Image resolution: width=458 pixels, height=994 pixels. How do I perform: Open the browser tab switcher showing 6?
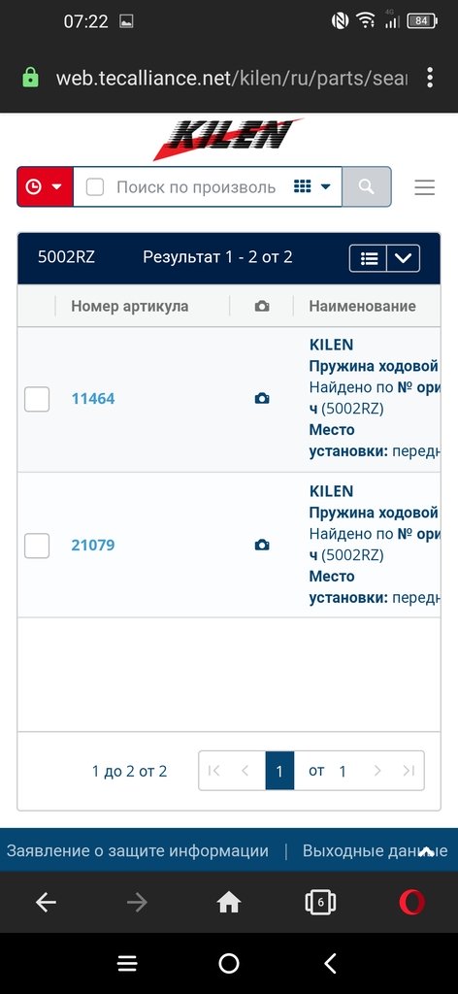click(320, 902)
